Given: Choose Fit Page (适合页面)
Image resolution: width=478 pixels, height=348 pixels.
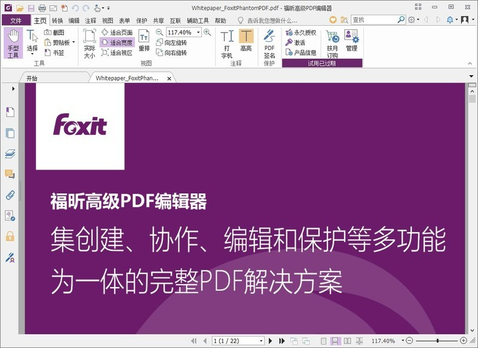Looking at the screenshot, I should (117, 32).
